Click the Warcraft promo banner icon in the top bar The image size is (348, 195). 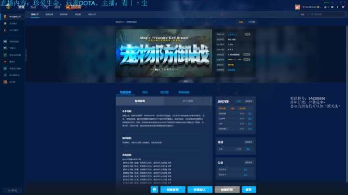(73, 7)
